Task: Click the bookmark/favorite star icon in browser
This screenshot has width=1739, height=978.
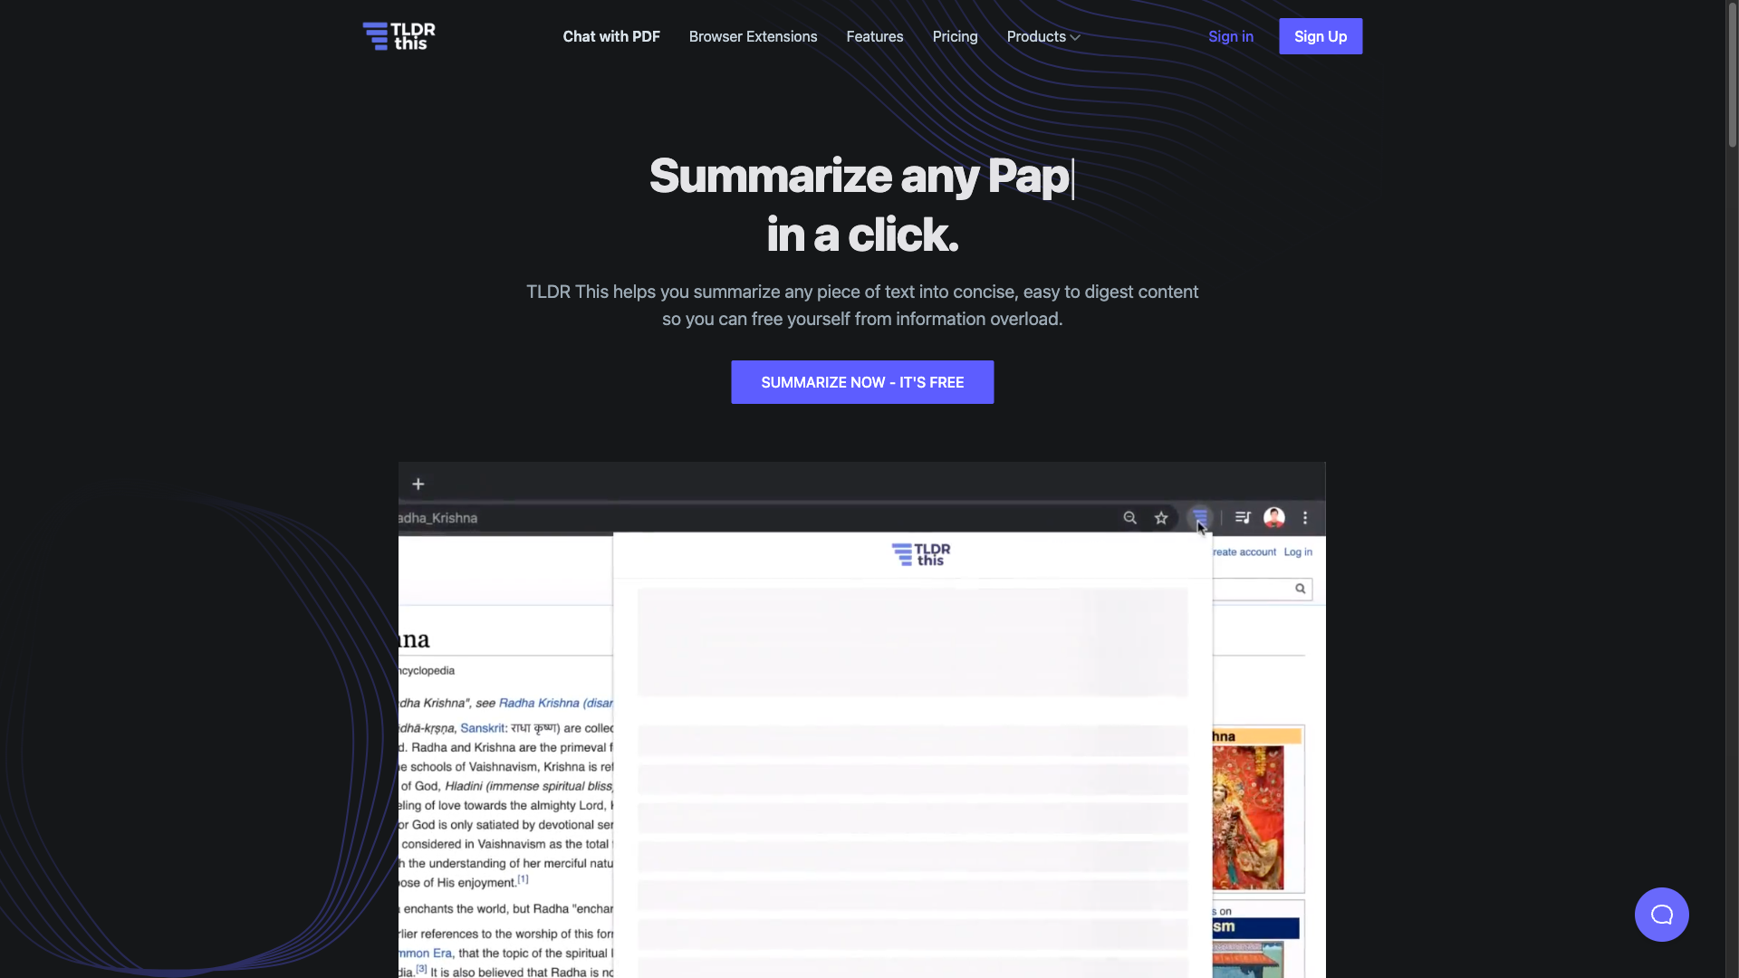Action: pos(1161,517)
